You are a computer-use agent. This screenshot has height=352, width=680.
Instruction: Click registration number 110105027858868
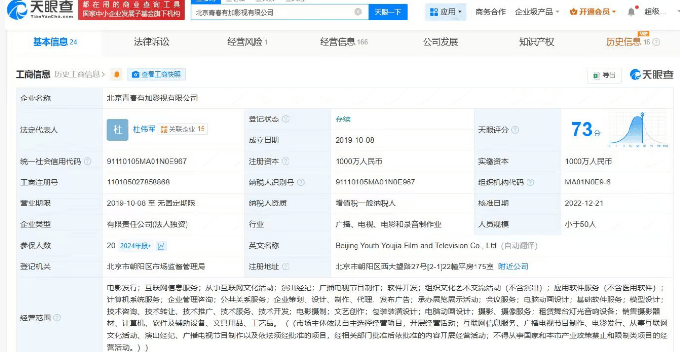click(x=138, y=183)
